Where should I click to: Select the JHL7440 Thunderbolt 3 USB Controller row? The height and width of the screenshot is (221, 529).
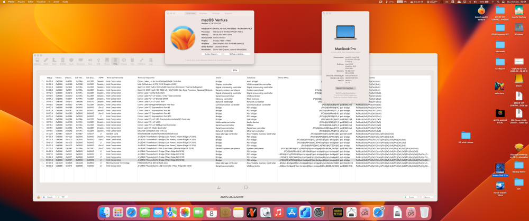click(235, 166)
